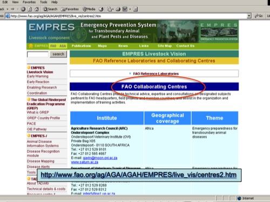The width and height of the screenshot is (270, 202).
Task: Expand the Back button history arrow
Action: [x=8, y=9]
